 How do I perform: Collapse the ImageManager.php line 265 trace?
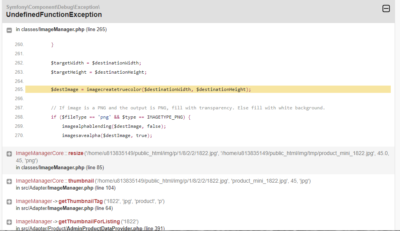9,30
